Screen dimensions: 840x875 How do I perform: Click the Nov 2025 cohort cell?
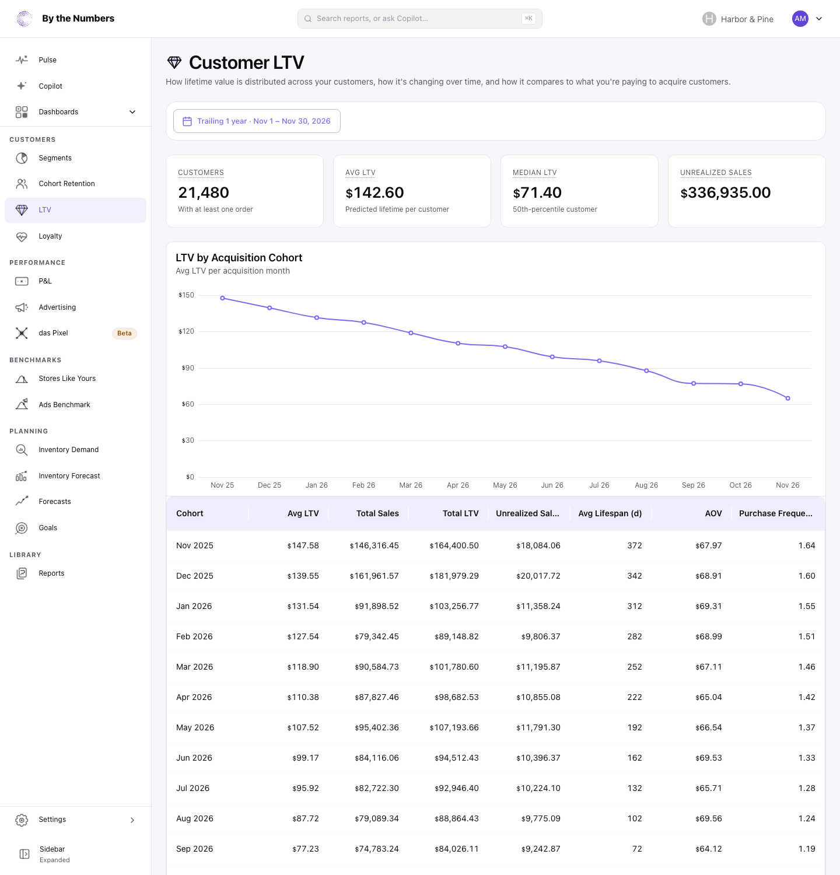(195, 545)
